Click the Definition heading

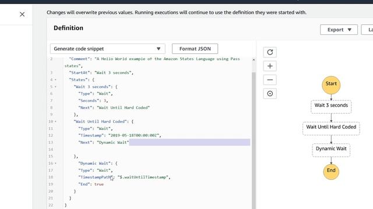(x=68, y=28)
